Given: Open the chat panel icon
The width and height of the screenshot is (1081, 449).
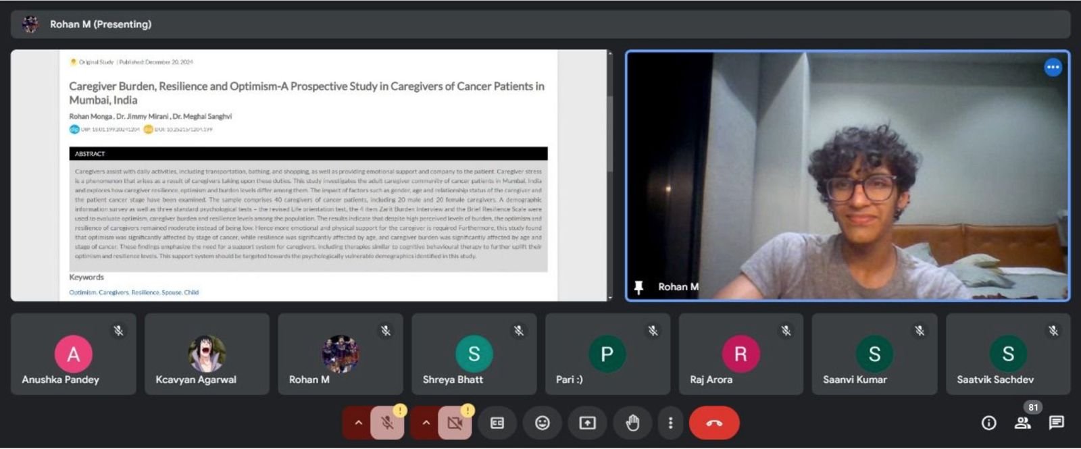Looking at the screenshot, I should pos(1056,423).
